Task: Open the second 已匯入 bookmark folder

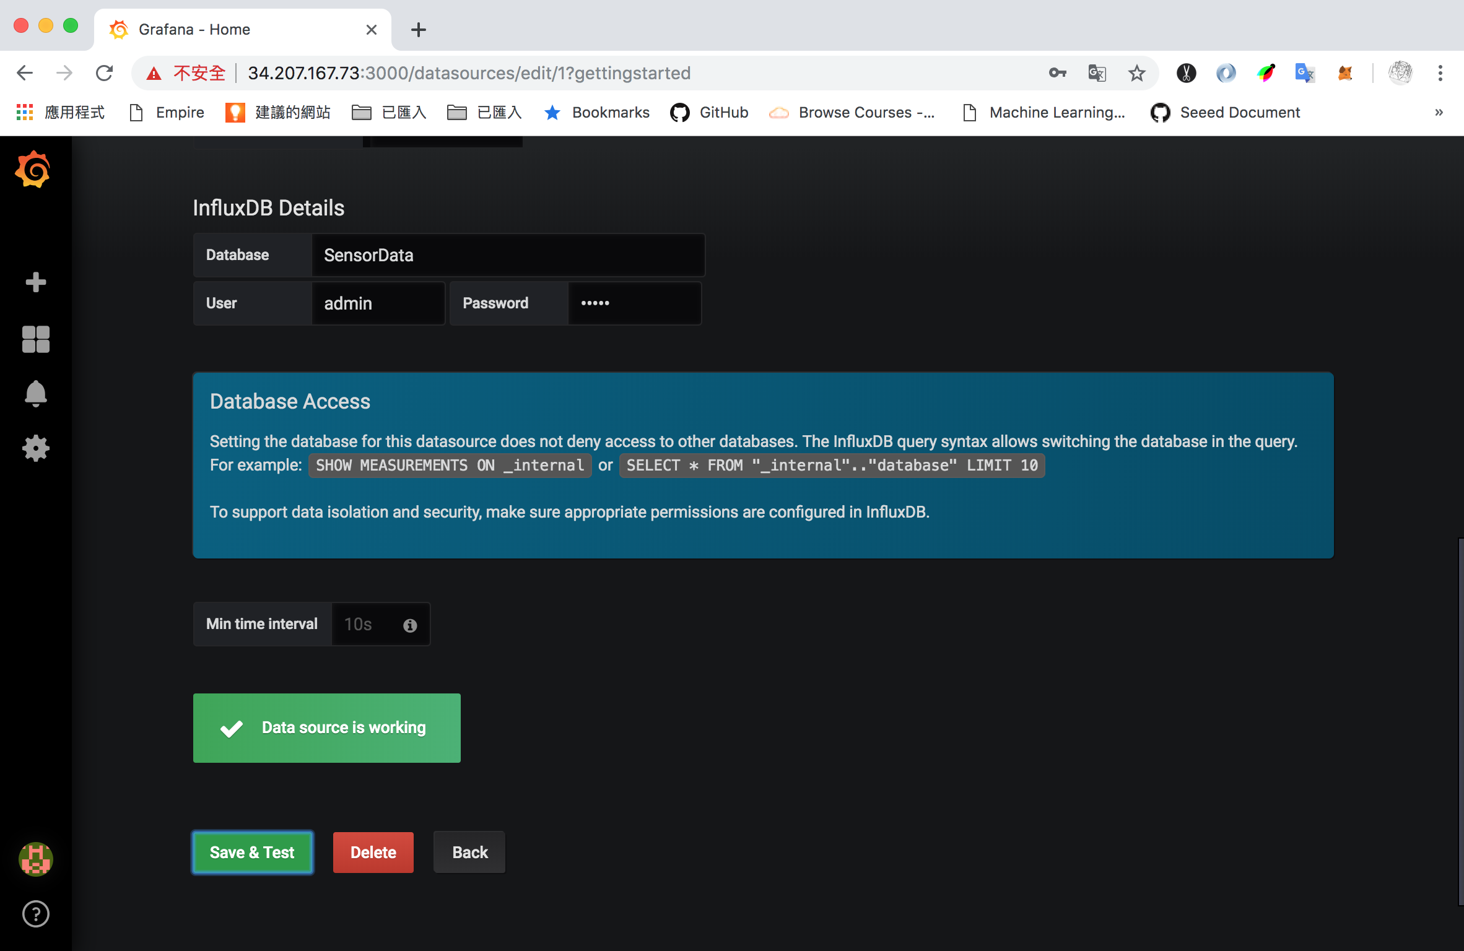Action: pyautogui.click(x=484, y=112)
